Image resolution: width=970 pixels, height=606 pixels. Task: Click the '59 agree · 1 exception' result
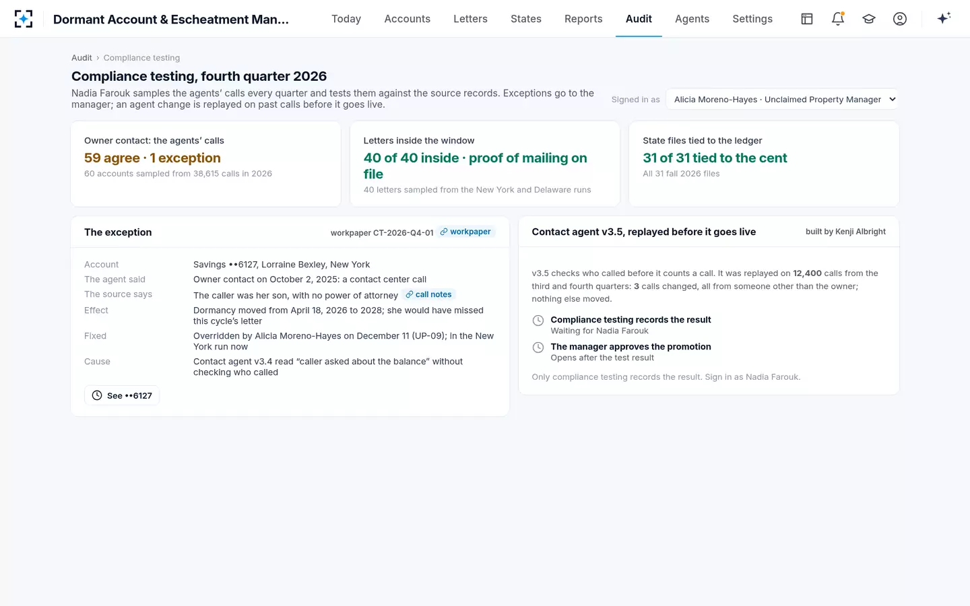[152, 158]
